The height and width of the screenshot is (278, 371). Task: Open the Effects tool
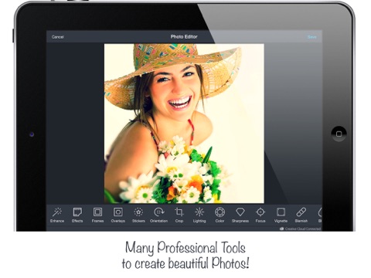77,215
